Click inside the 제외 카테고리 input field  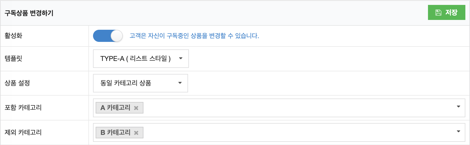290,133
